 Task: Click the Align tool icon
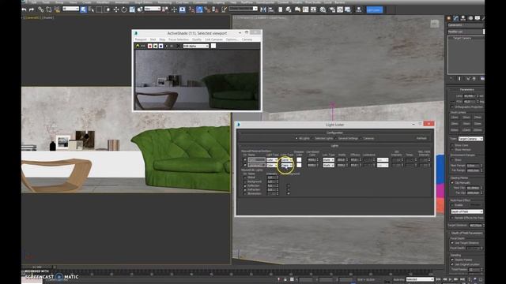coord(271,9)
